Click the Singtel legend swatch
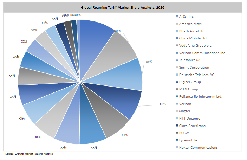The image size is (247, 160). point(177,111)
